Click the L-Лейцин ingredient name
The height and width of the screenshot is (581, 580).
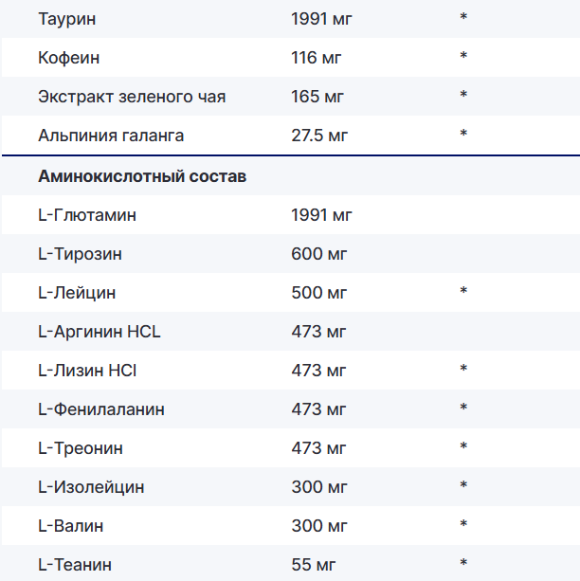[x=77, y=292]
